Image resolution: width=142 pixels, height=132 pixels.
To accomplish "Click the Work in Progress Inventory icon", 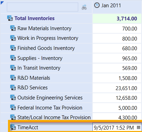I will (x=13, y=38).
